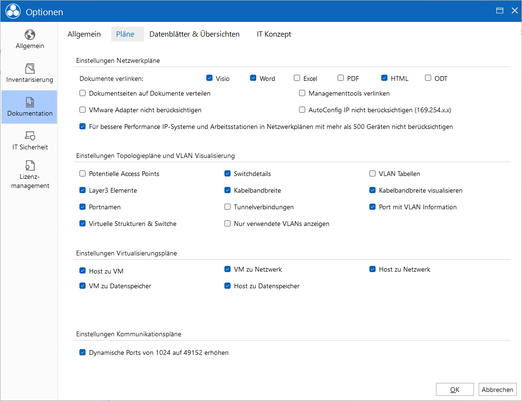
Task: Uncheck Host zu Netzwerk
Action: [373, 269]
